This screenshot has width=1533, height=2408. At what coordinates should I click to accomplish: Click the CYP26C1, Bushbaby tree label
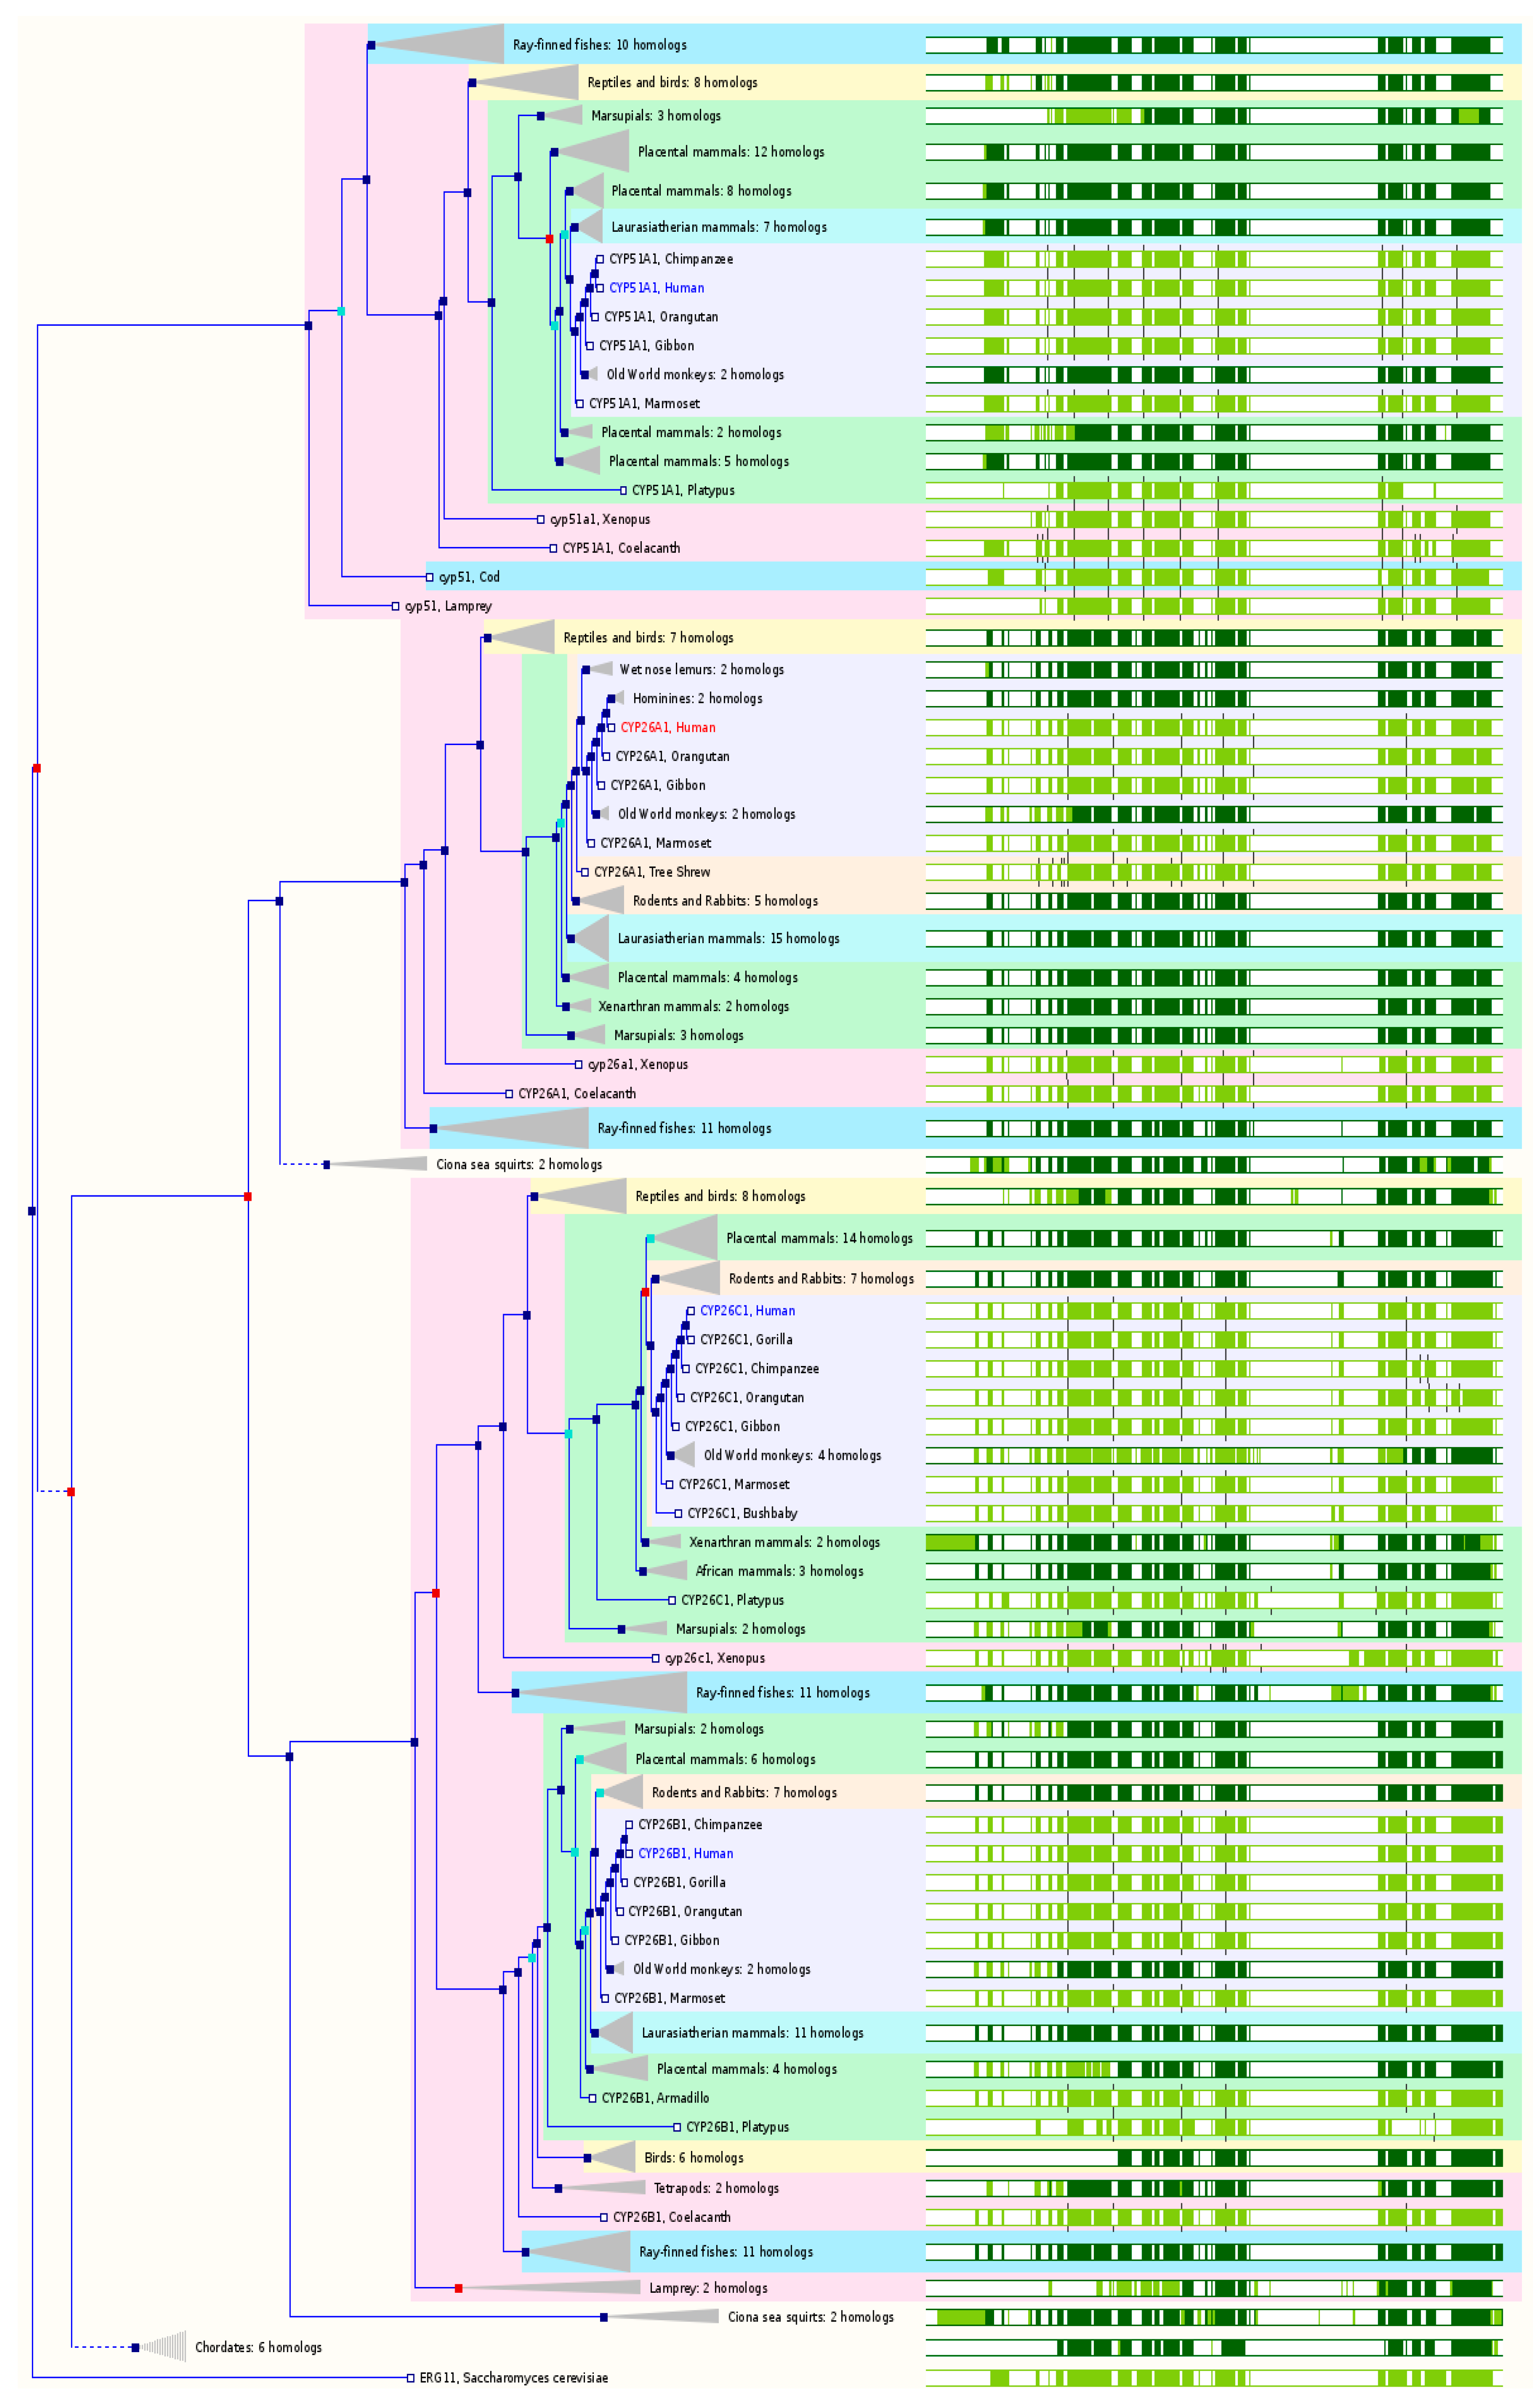(x=742, y=1513)
